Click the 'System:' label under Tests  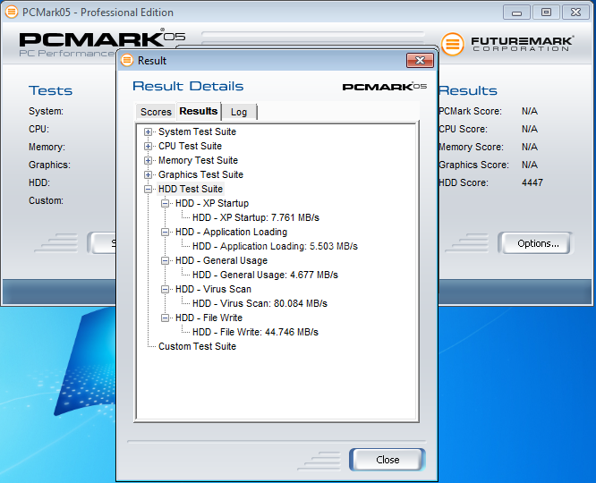[46, 111]
